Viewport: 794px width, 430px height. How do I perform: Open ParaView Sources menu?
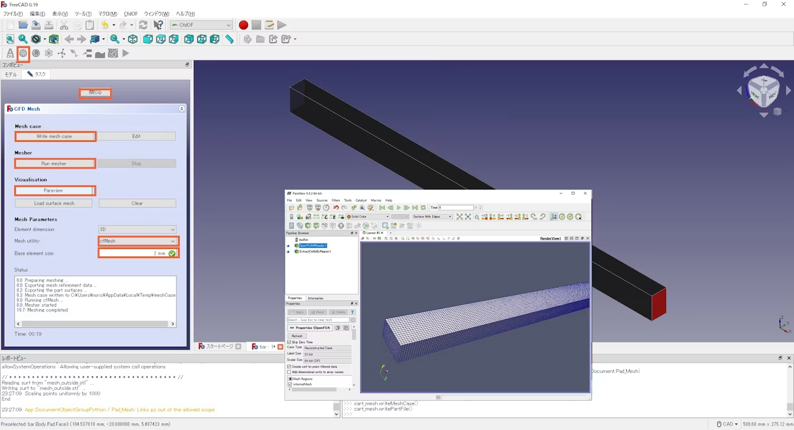click(x=322, y=200)
